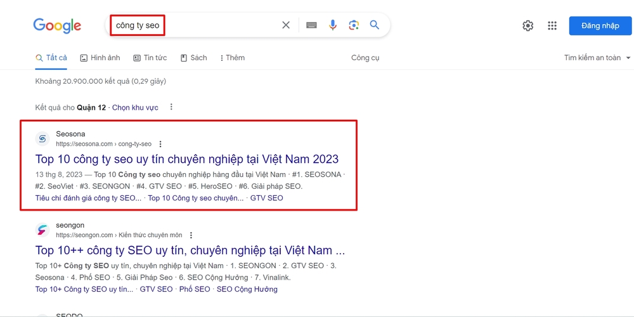Open the Phố SEO sitelink
Image resolution: width=634 pixels, height=317 pixels.
pos(195,289)
